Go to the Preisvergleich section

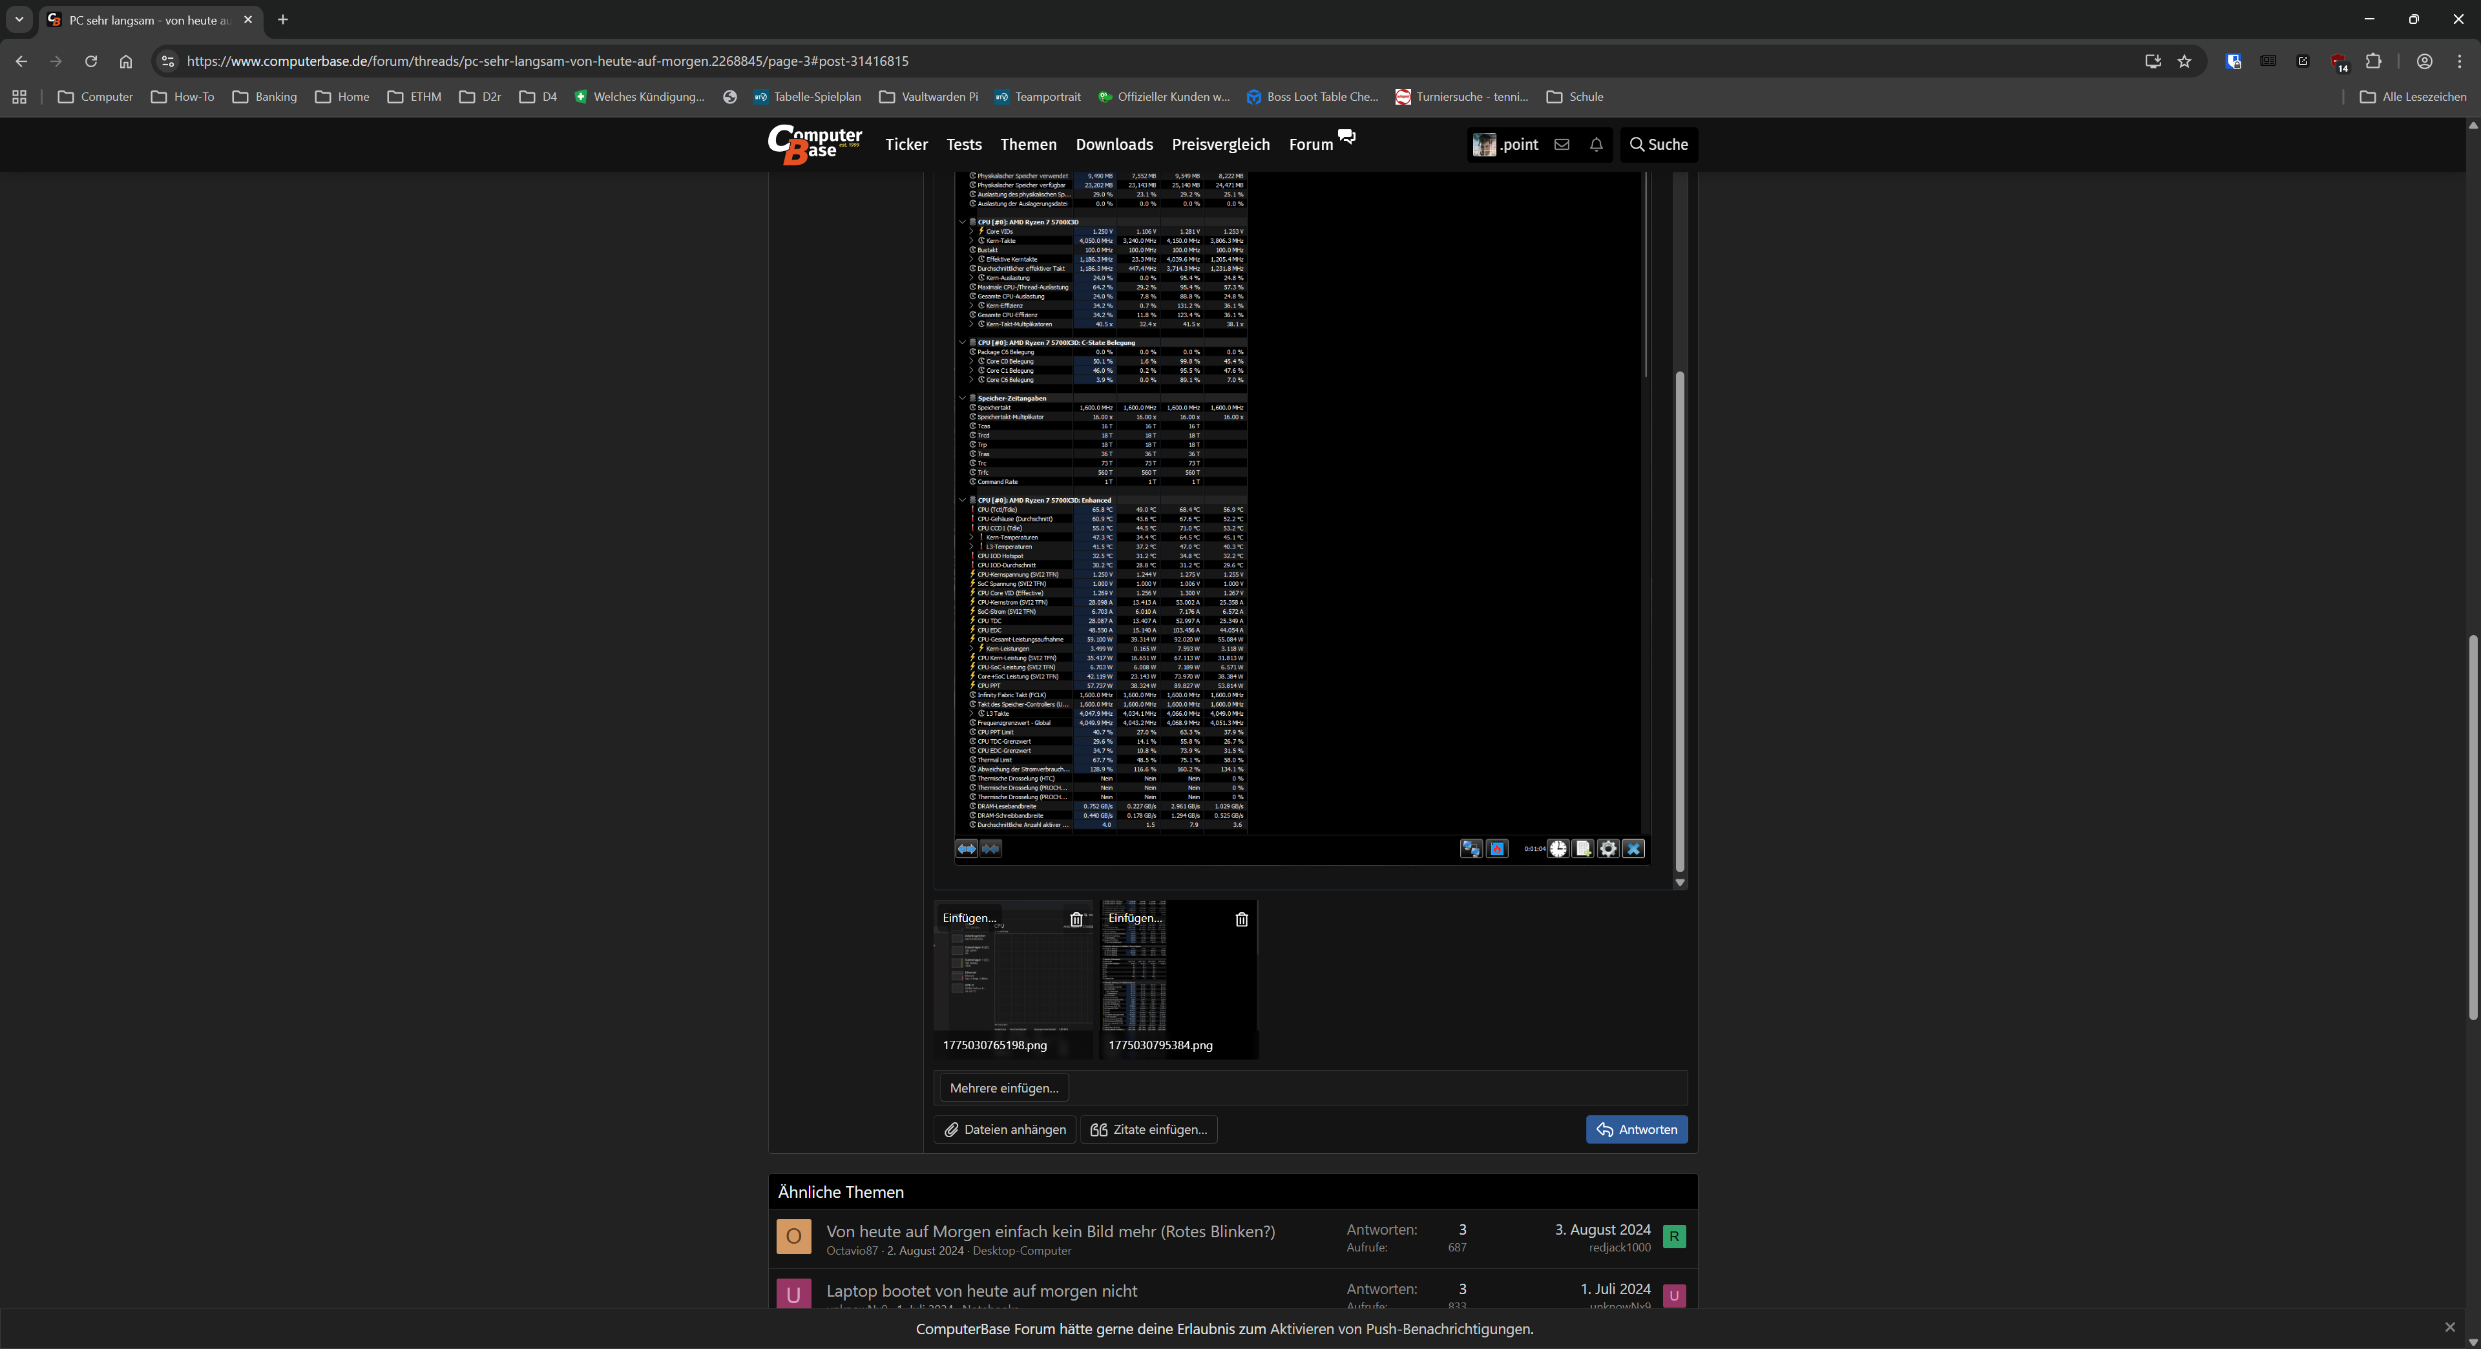pyautogui.click(x=1220, y=145)
